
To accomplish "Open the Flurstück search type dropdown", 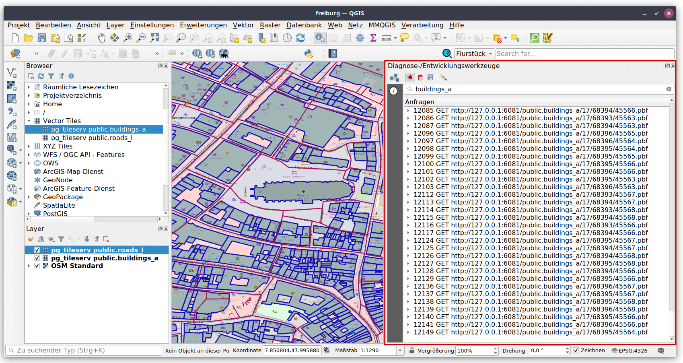I will point(474,54).
